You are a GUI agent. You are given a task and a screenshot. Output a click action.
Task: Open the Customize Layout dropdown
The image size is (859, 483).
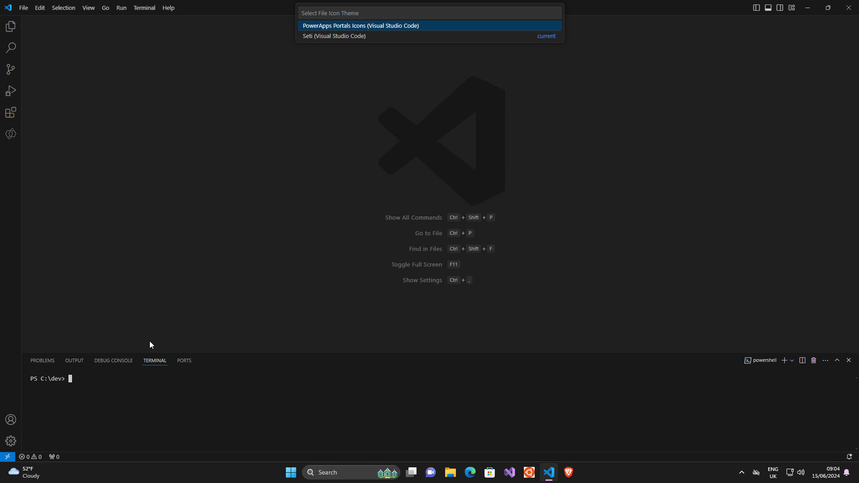click(791, 8)
